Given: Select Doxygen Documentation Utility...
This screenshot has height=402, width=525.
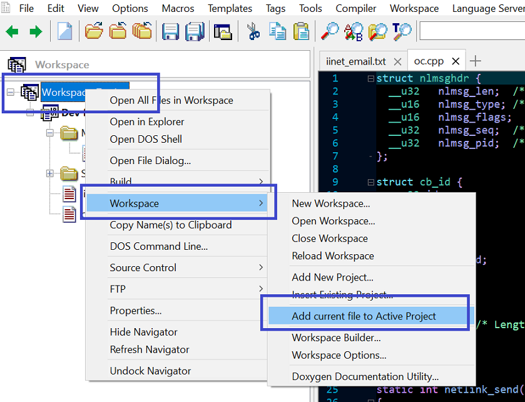Looking at the screenshot, I should (x=371, y=376).
